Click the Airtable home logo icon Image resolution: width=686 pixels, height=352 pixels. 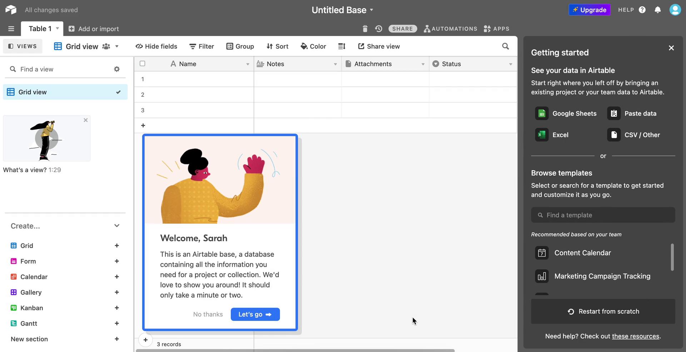click(11, 10)
